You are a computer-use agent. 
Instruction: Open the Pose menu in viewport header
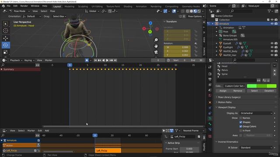pos(52,11)
